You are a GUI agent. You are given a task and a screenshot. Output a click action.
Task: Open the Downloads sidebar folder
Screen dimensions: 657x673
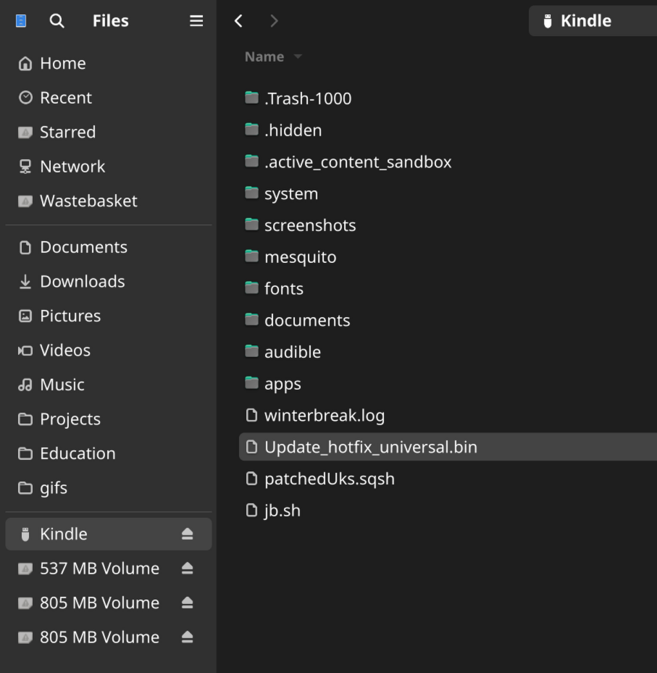coord(82,282)
